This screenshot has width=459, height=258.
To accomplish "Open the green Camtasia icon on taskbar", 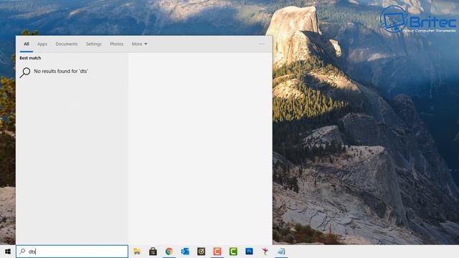I will click(233, 252).
